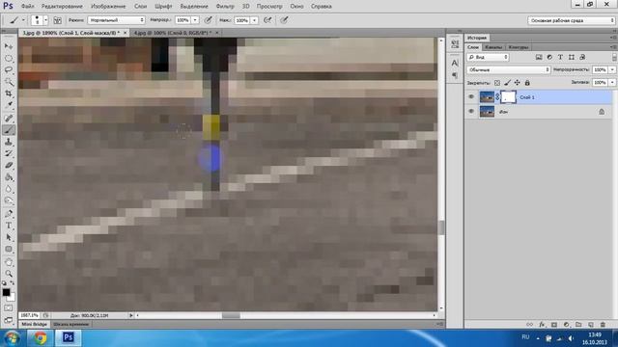Image resolution: width=618 pixels, height=347 pixels.
Task: Open the Фильтр menu
Action: coord(225,7)
